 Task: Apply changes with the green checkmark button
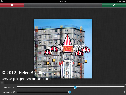pyautogui.click(x=114, y=5)
